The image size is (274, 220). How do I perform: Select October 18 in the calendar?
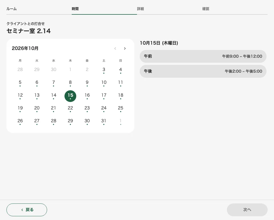click(121, 96)
